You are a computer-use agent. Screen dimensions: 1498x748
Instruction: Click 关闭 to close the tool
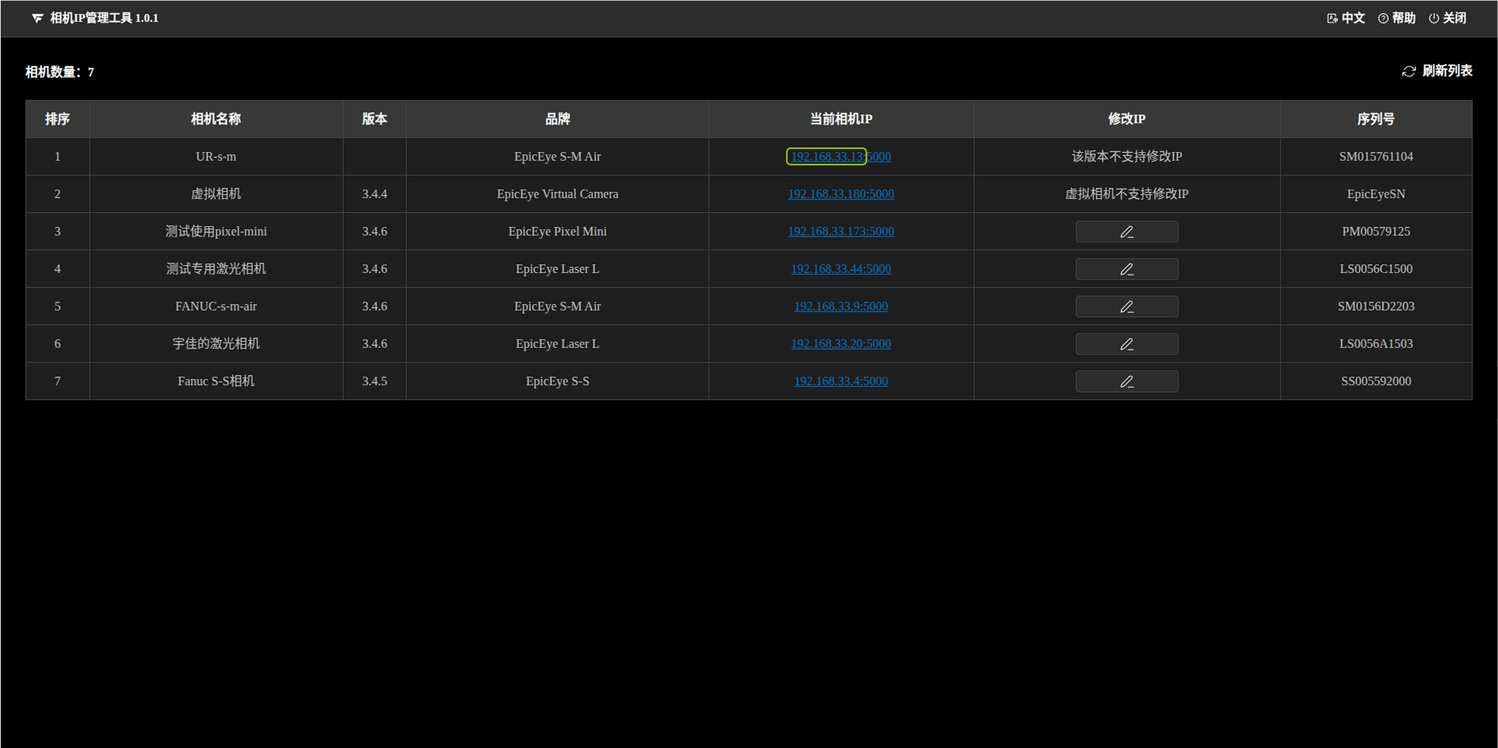(x=1447, y=18)
